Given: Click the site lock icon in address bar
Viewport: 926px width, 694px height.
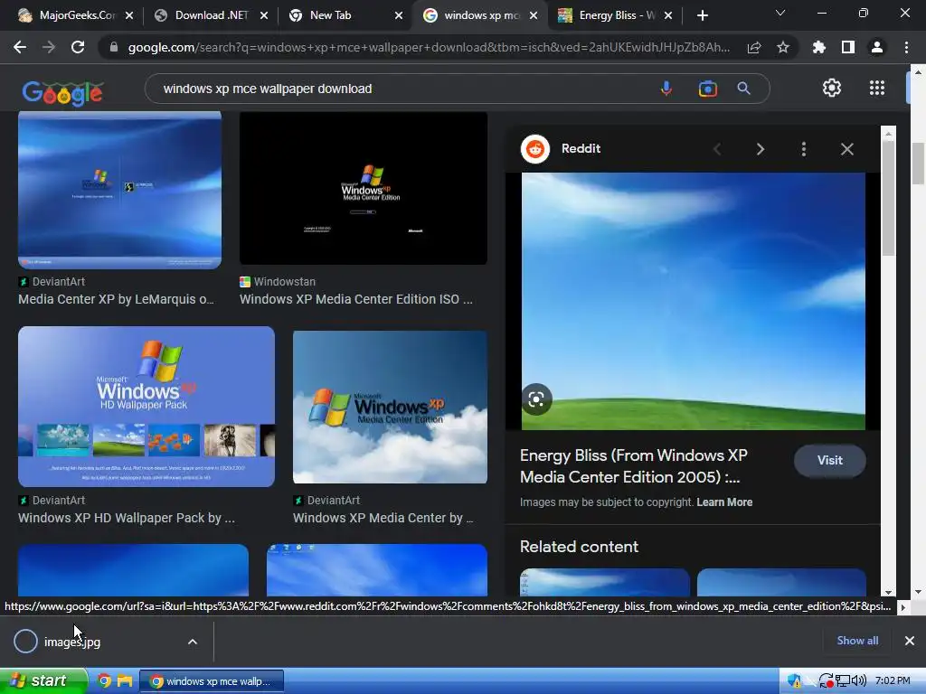Looking at the screenshot, I should pyautogui.click(x=114, y=47).
